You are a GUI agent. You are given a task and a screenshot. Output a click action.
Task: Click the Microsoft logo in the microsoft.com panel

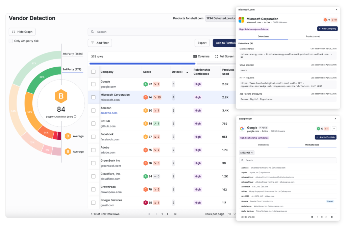click(x=241, y=20)
